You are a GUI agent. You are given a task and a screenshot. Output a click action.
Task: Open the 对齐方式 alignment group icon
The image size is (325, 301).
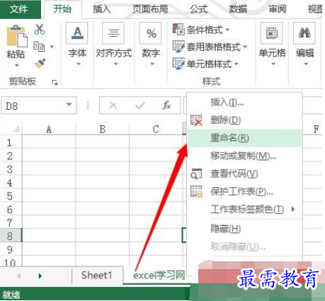coord(113,33)
